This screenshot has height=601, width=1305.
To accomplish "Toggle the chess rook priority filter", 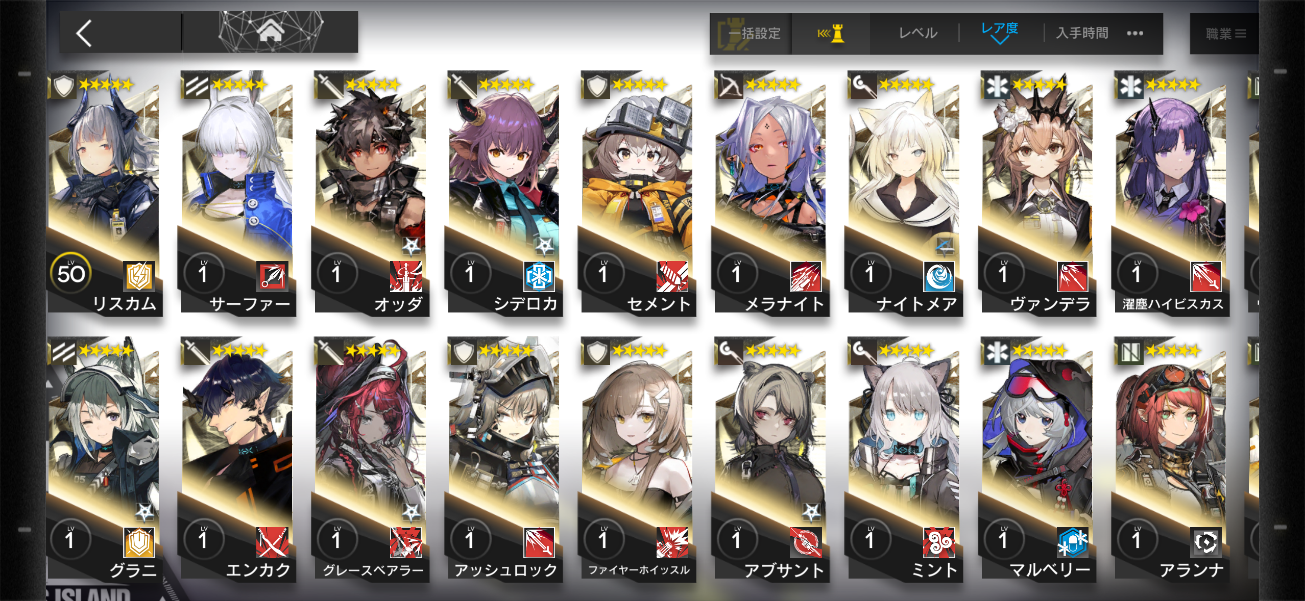I will click(831, 34).
